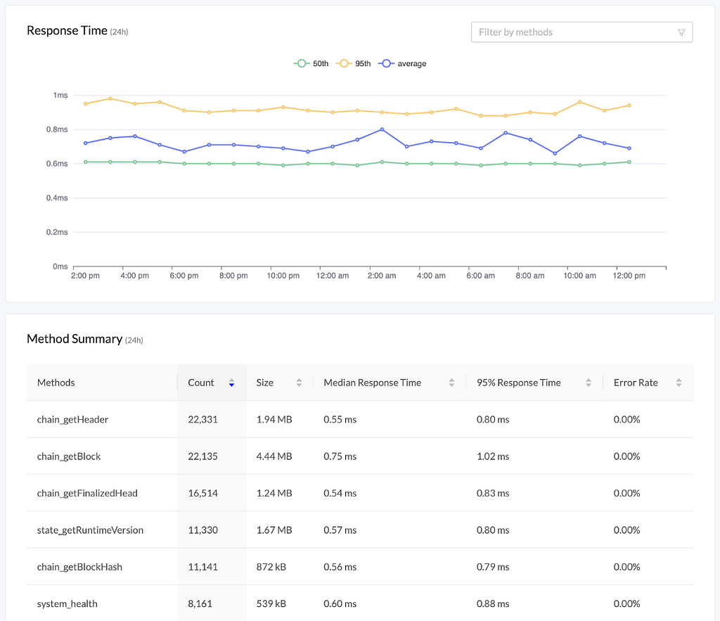Select the Median Response Time header text
Screen dimensions: 720x621
[x=372, y=383]
